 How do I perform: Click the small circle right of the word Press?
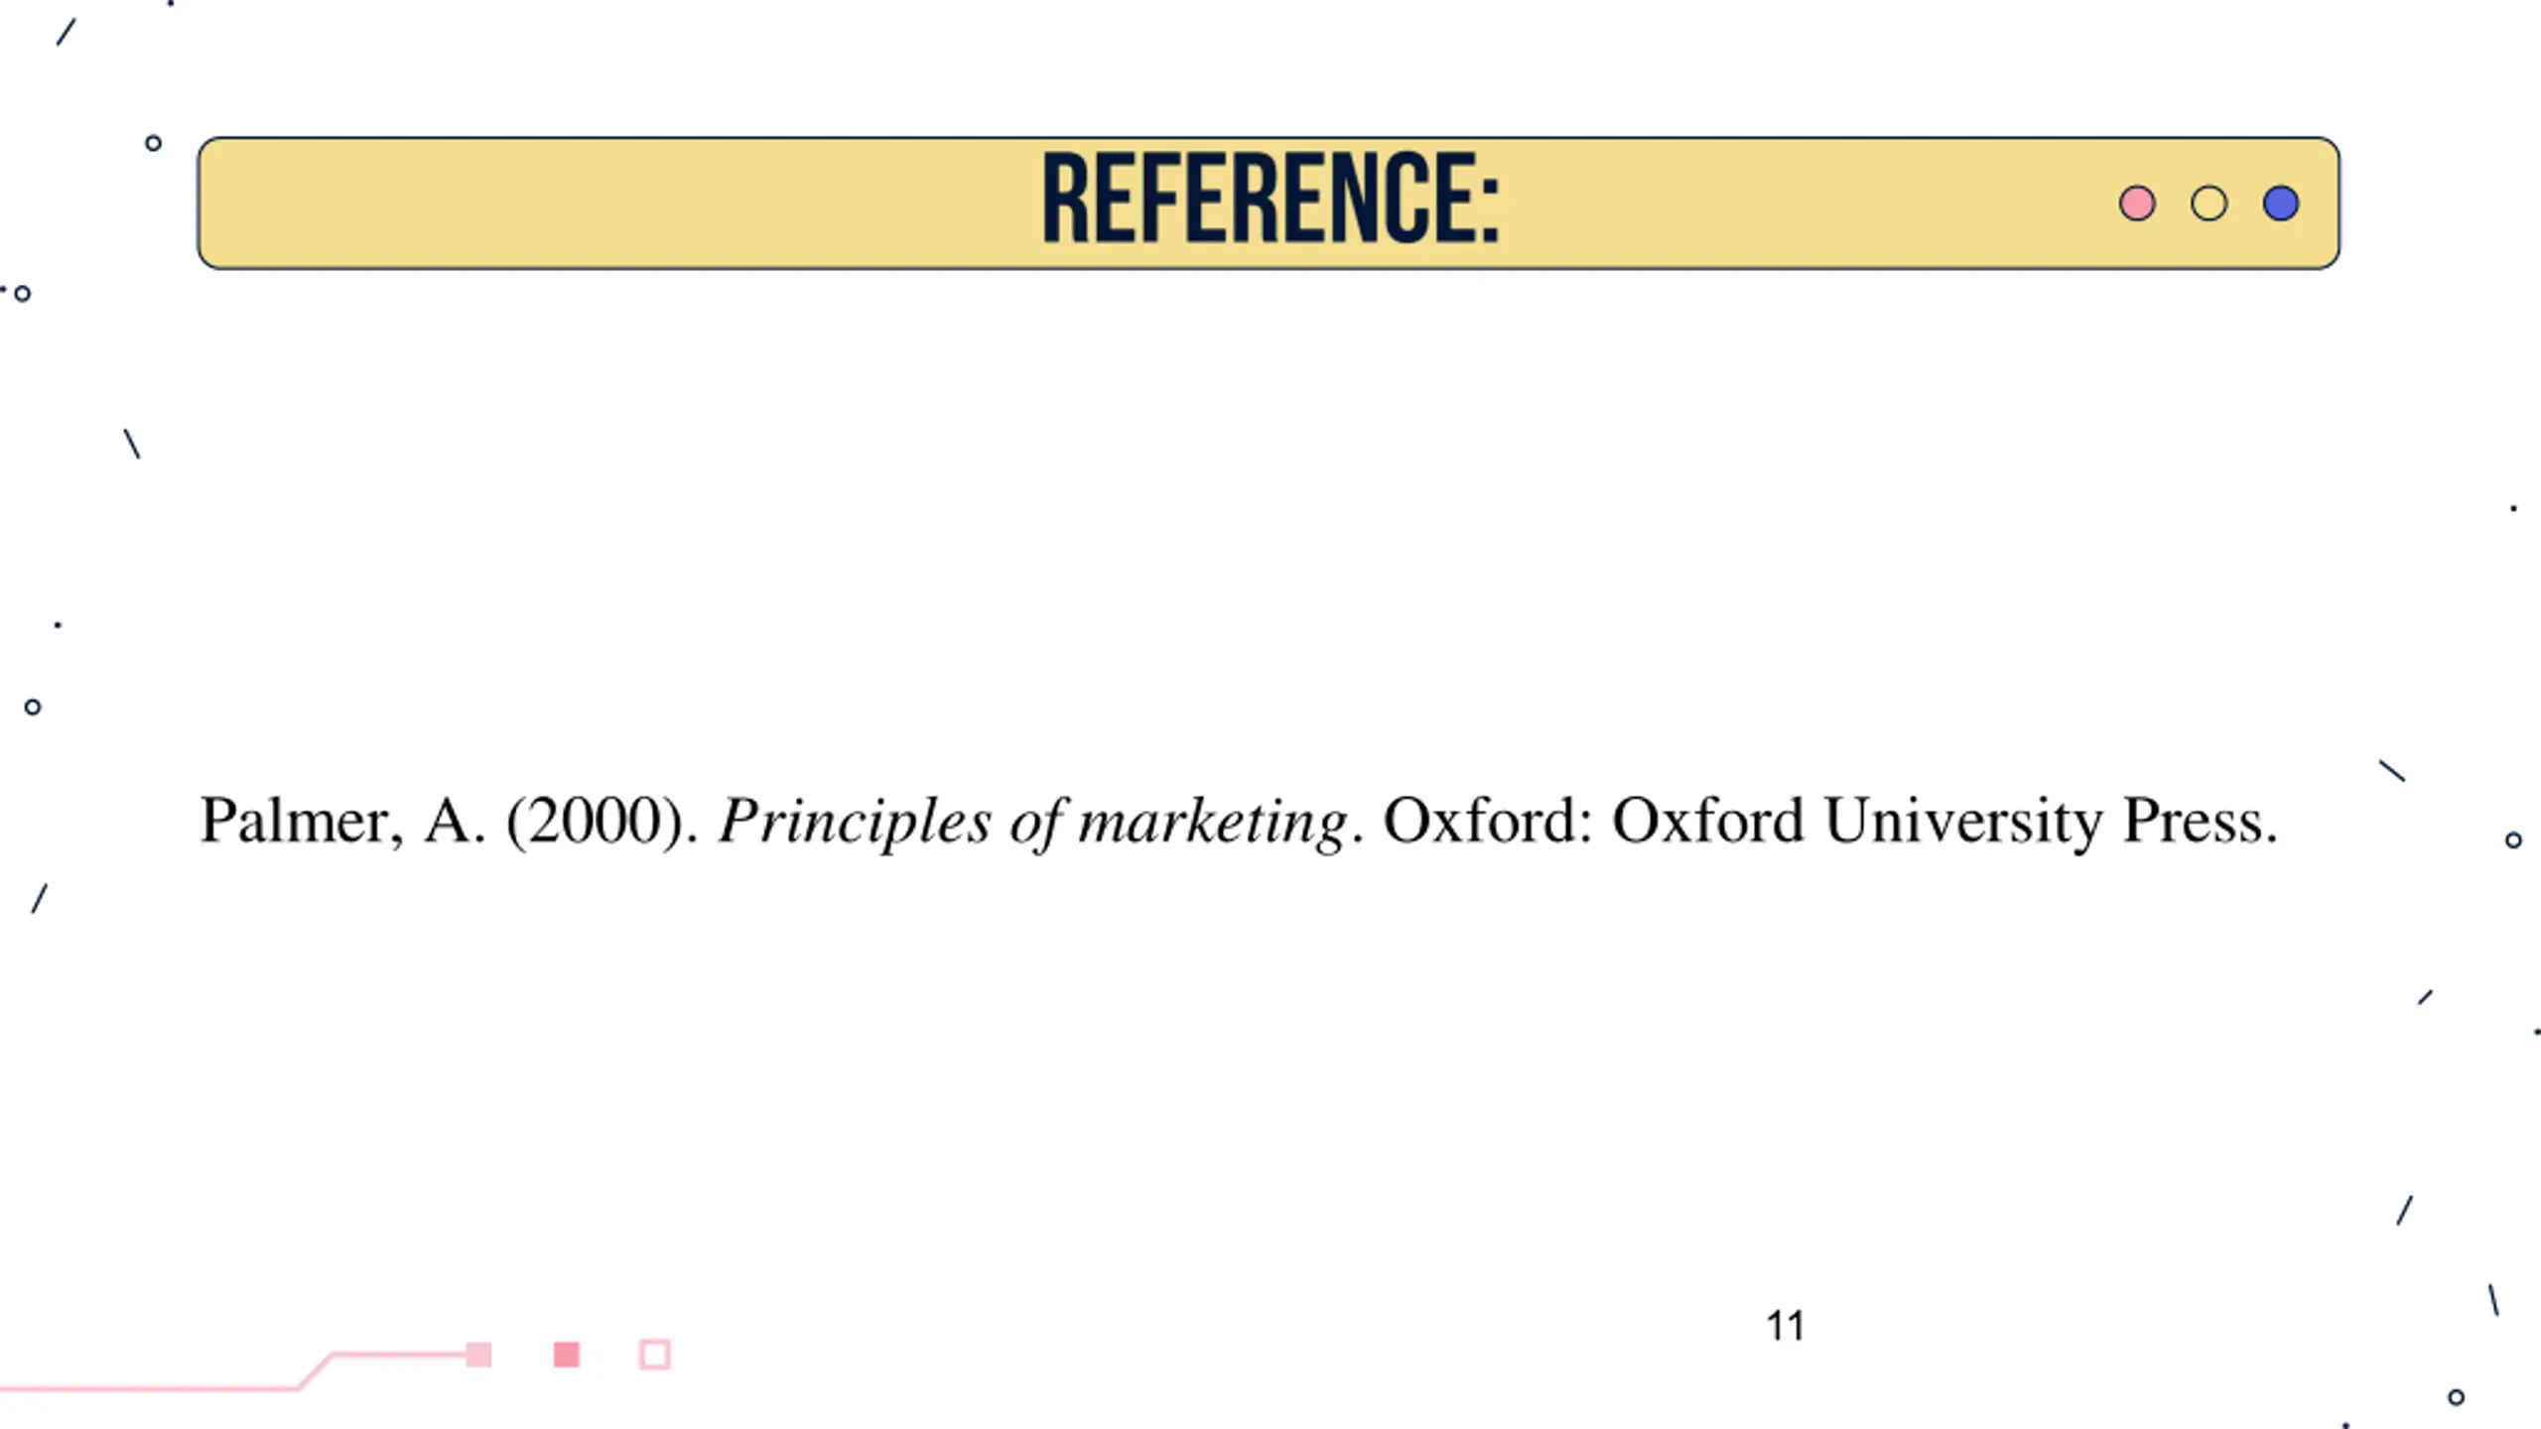(2513, 841)
